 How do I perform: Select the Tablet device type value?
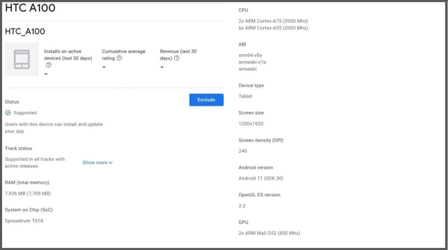(246, 96)
